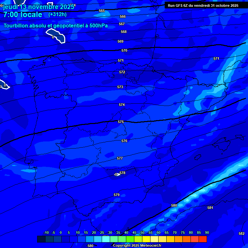Image resolution: width=248 pixels, height=248 pixels.
Task: Click the Tourbillon absolu et géopotentiel subtitle
Action: coord(56,26)
